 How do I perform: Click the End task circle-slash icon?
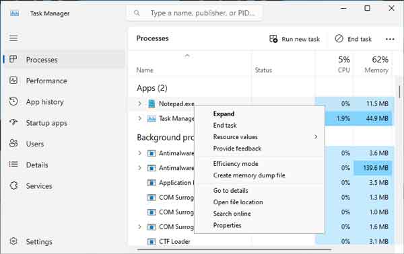pyautogui.click(x=339, y=38)
